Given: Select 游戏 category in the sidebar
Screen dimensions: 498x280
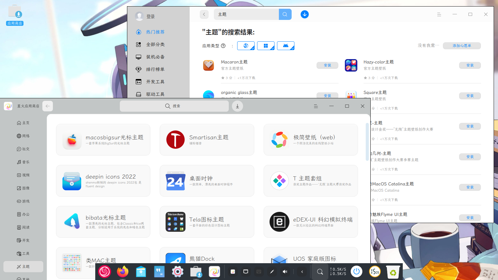Looking at the screenshot, I should tap(23, 201).
